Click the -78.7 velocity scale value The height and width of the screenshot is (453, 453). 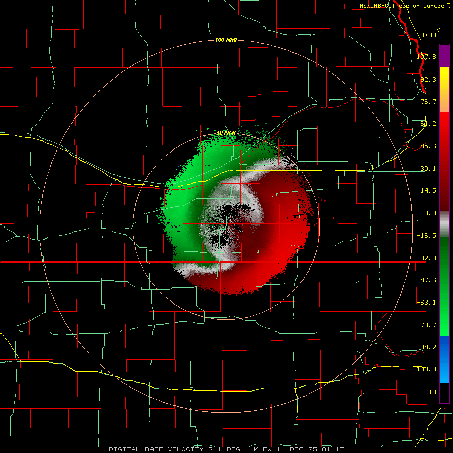(x=426, y=325)
